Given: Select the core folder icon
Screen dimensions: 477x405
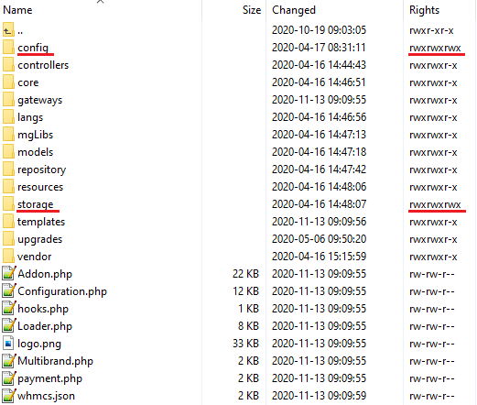Looking at the screenshot, I should coord(8,82).
